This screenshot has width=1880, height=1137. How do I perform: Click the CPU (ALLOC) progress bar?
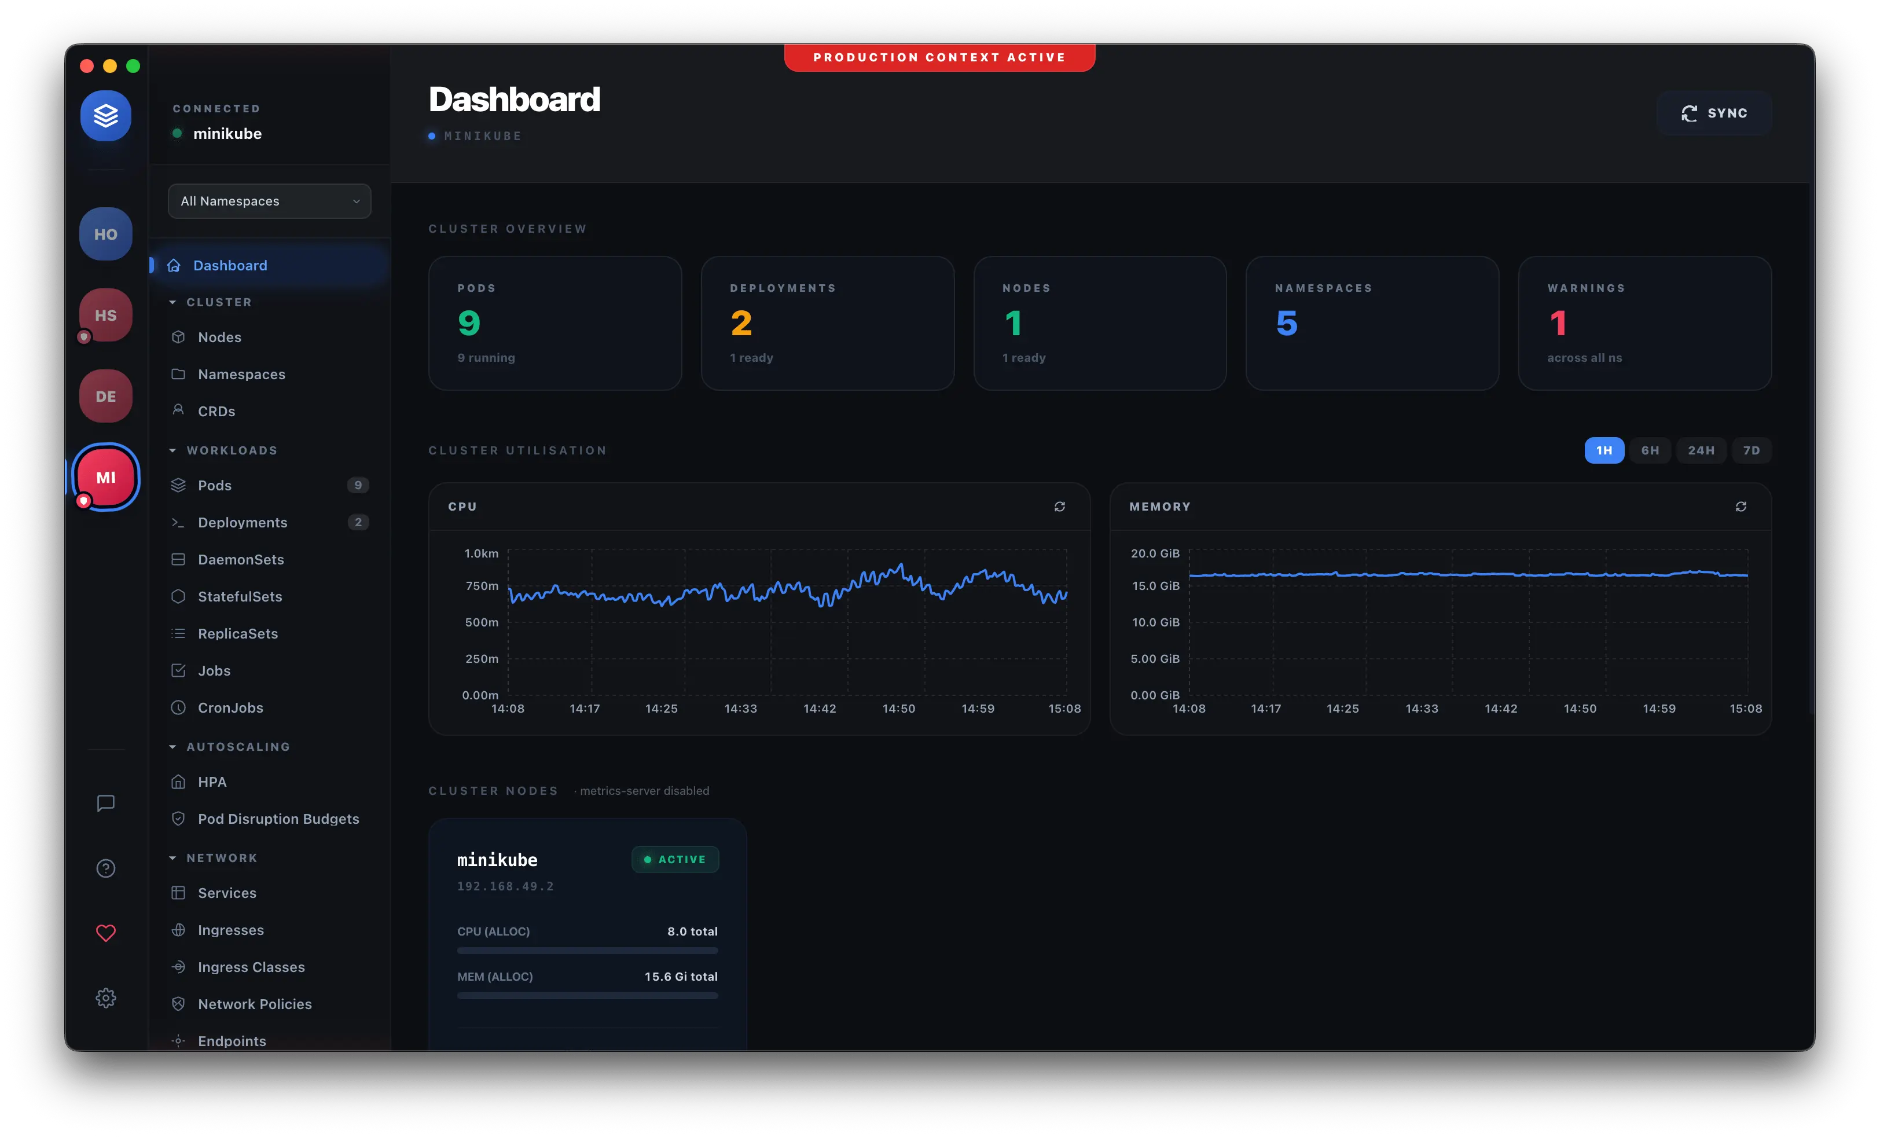(587, 951)
